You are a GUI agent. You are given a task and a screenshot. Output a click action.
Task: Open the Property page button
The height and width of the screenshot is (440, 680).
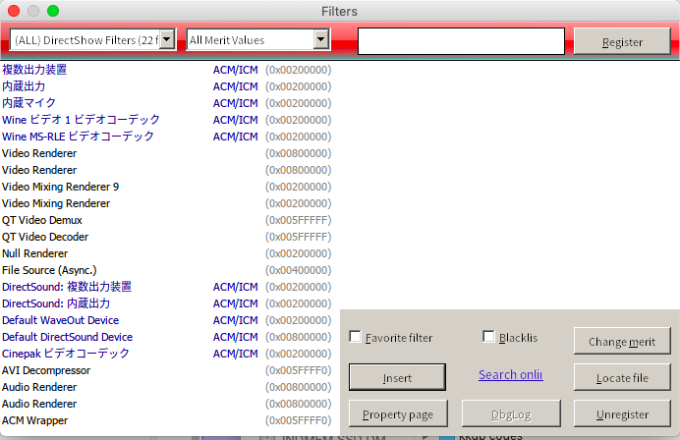398,413
